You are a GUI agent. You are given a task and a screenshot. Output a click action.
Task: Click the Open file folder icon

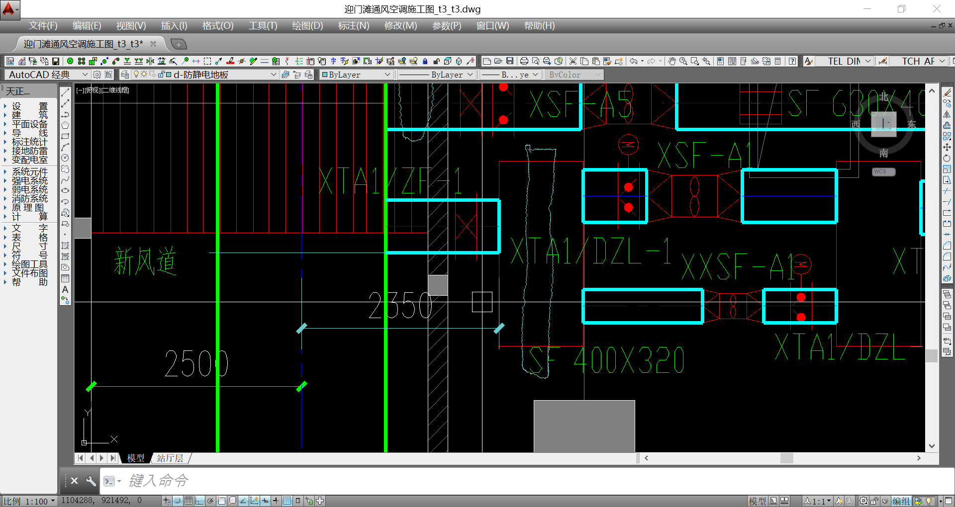click(498, 61)
